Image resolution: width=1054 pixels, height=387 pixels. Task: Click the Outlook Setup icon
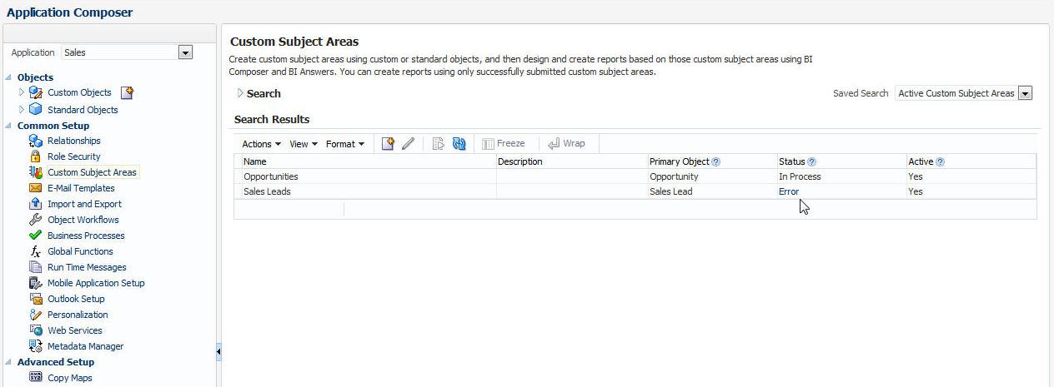point(35,299)
